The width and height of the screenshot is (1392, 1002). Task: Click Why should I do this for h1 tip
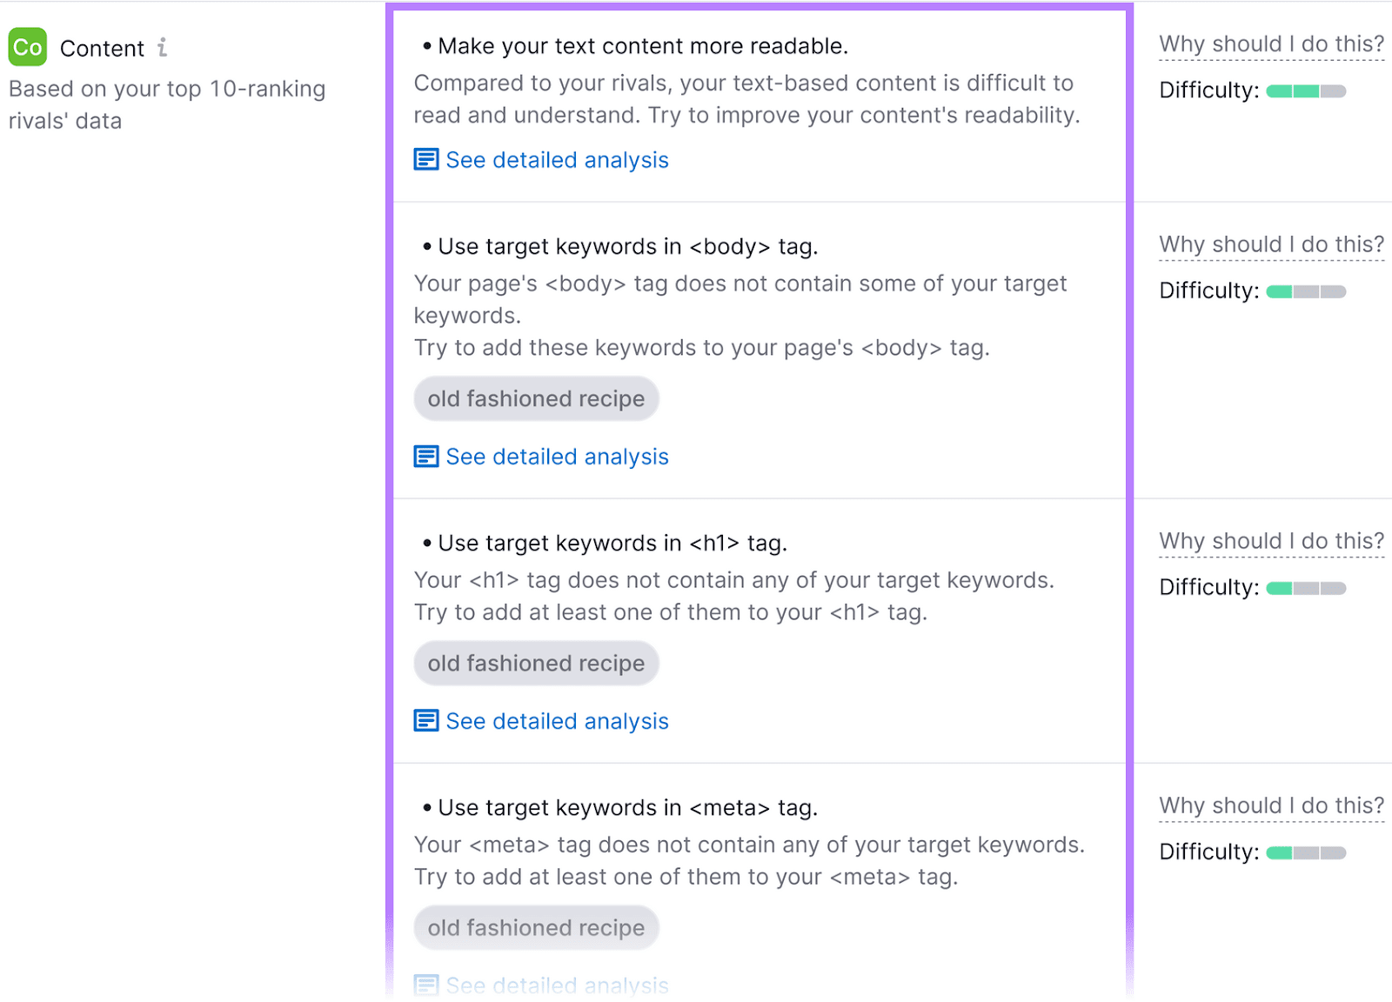1270,540
